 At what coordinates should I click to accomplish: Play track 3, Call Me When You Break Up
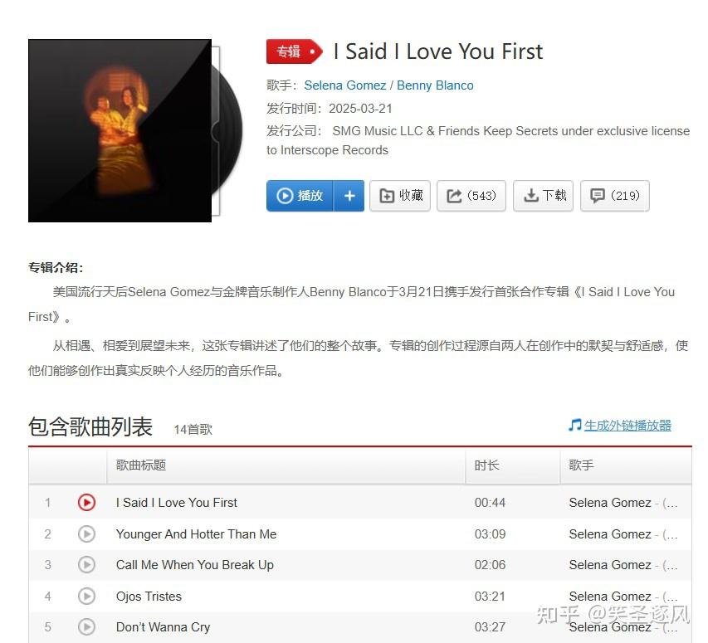tap(86, 564)
